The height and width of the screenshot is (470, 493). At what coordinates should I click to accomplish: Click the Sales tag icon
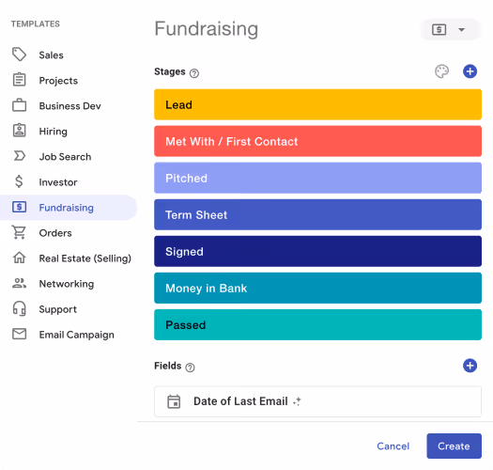tap(19, 55)
